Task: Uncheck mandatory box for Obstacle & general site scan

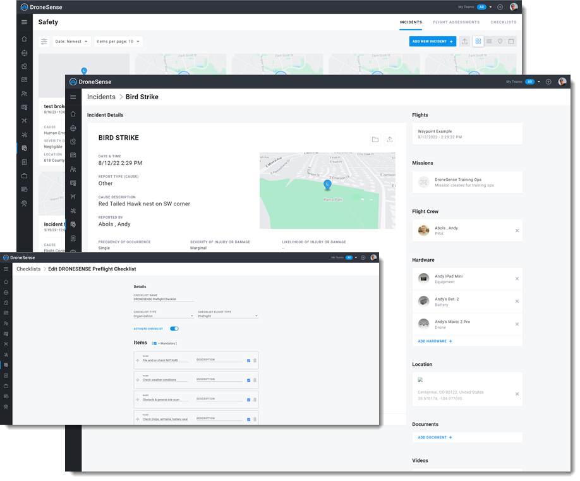Action: pyautogui.click(x=248, y=399)
